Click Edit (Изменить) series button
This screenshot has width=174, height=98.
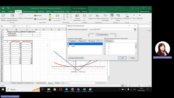tap(82, 41)
